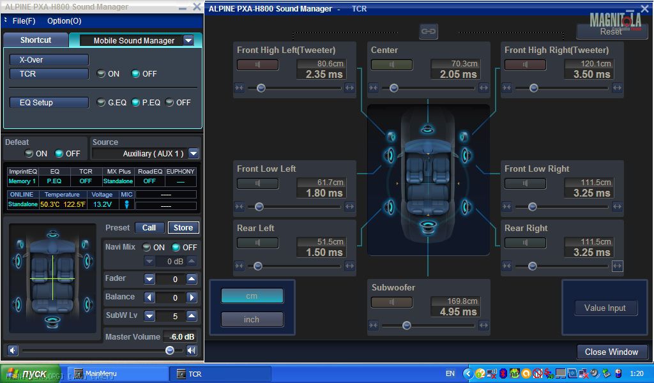Open the Option(O) menu

[x=65, y=21]
